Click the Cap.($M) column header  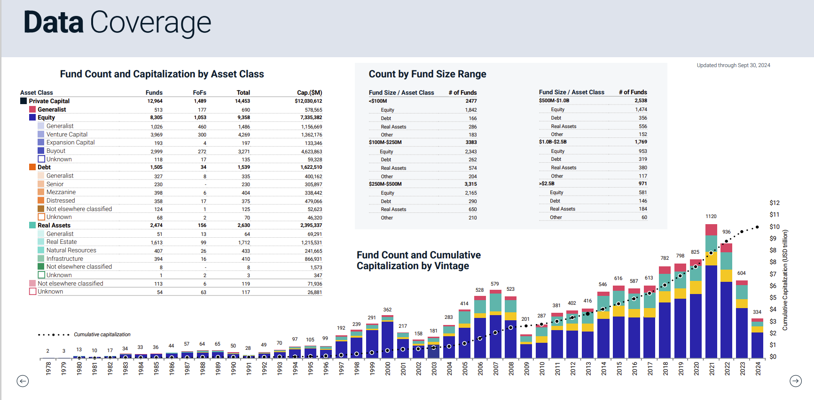(309, 93)
